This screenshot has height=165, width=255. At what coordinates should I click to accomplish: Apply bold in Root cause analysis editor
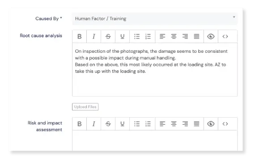point(79,36)
